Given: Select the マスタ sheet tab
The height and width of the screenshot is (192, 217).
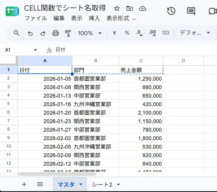Looking at the screenshot, I should point(66,184).
